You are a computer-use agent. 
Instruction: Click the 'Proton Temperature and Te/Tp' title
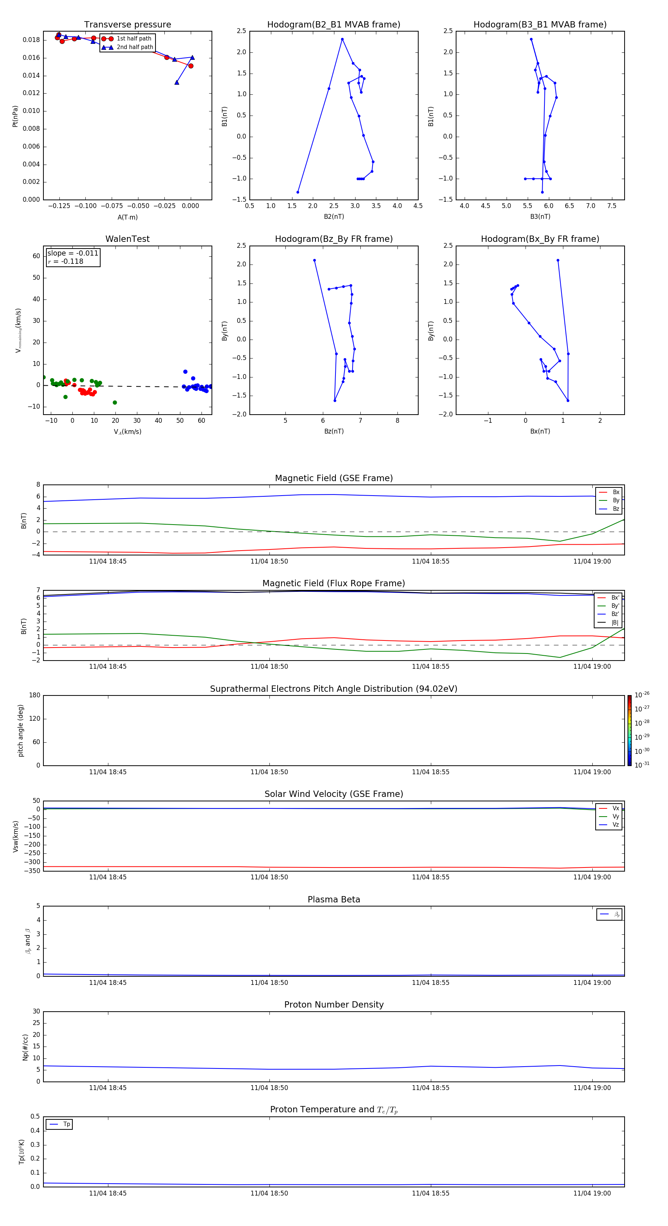coord(334,1110)
